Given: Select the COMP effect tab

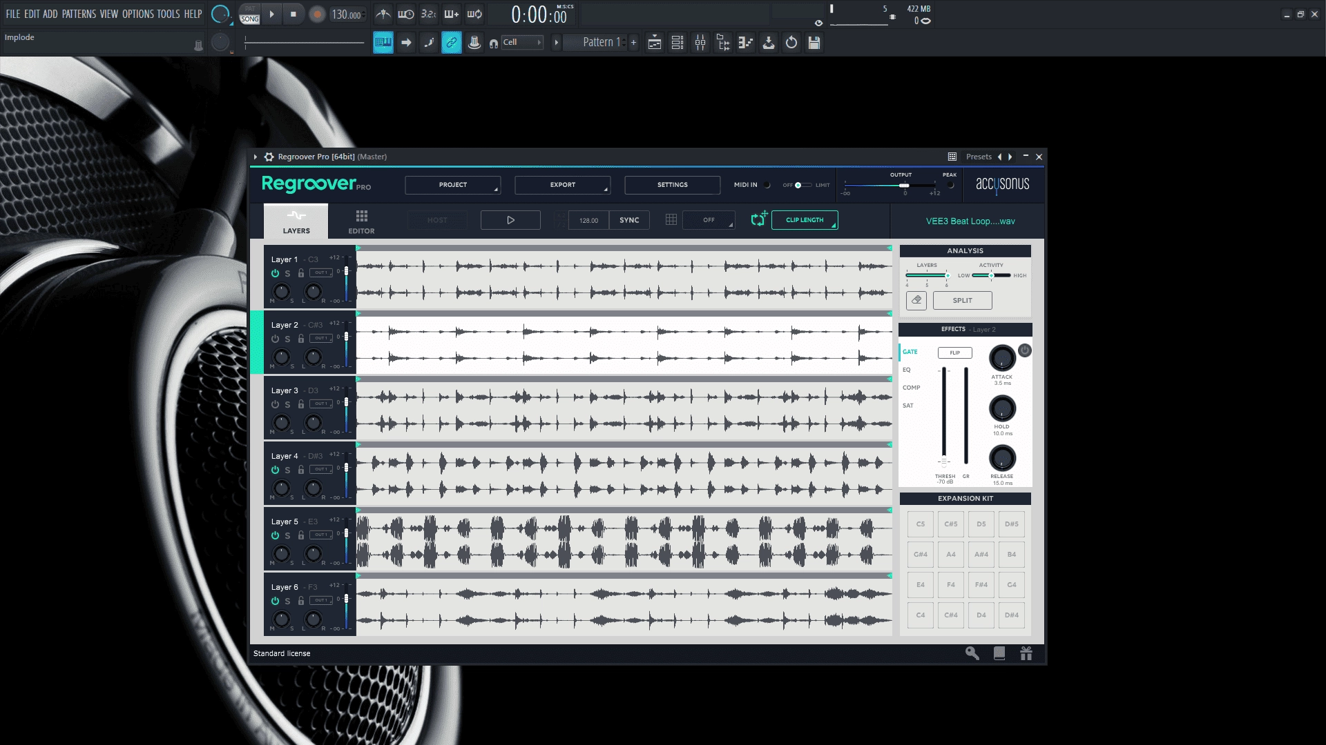Looking at the screenshot, I should point(911,388).
